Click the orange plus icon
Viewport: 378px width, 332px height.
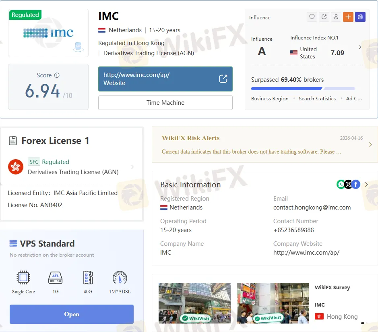click(x=348, y=17)
